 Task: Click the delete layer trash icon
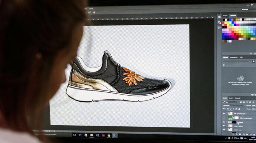click(254, 135)
